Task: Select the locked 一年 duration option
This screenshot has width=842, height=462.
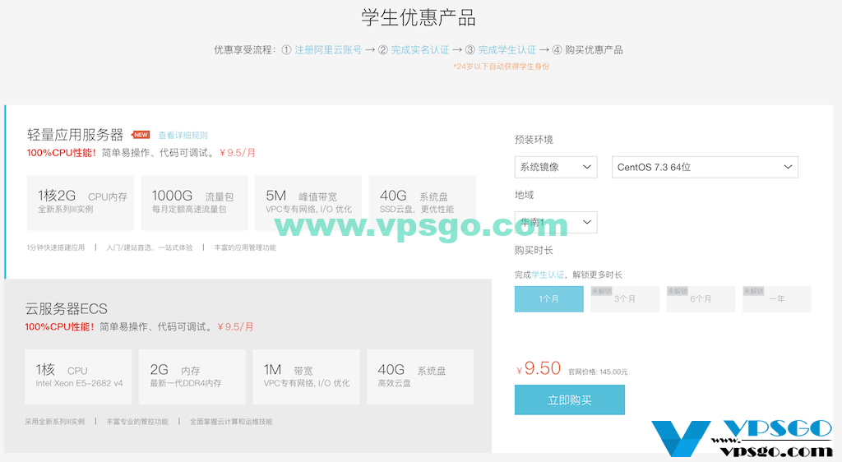Action: (776, 299)
